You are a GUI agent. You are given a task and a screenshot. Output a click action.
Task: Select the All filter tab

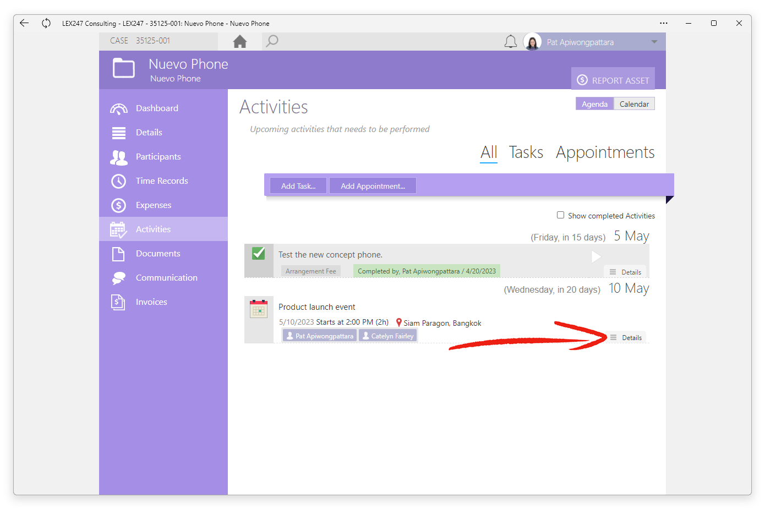point(489,152)
